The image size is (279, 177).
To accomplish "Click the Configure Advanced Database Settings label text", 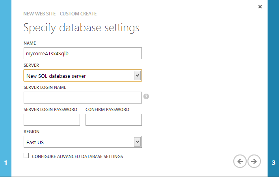I will coord(77,156).
